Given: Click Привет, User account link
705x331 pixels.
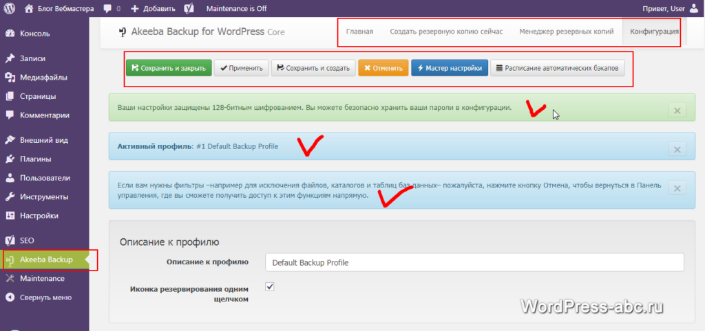Looking at the screenshot, I should [664, 8].
